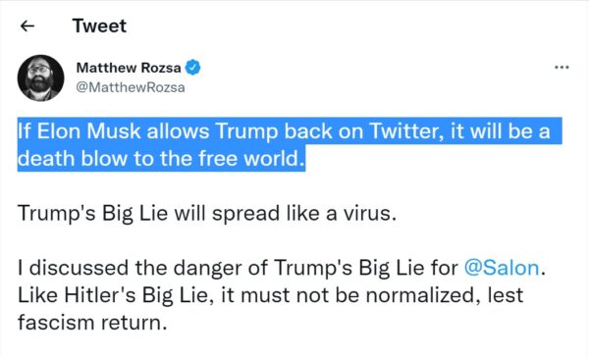Follow the @Salon mention link
Image resolution: width=589 pixels, height=357 pixels.
click(x=502, y=268)
